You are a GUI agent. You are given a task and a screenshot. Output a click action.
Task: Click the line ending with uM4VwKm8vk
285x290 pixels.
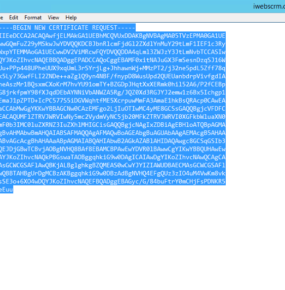point(113,173)
